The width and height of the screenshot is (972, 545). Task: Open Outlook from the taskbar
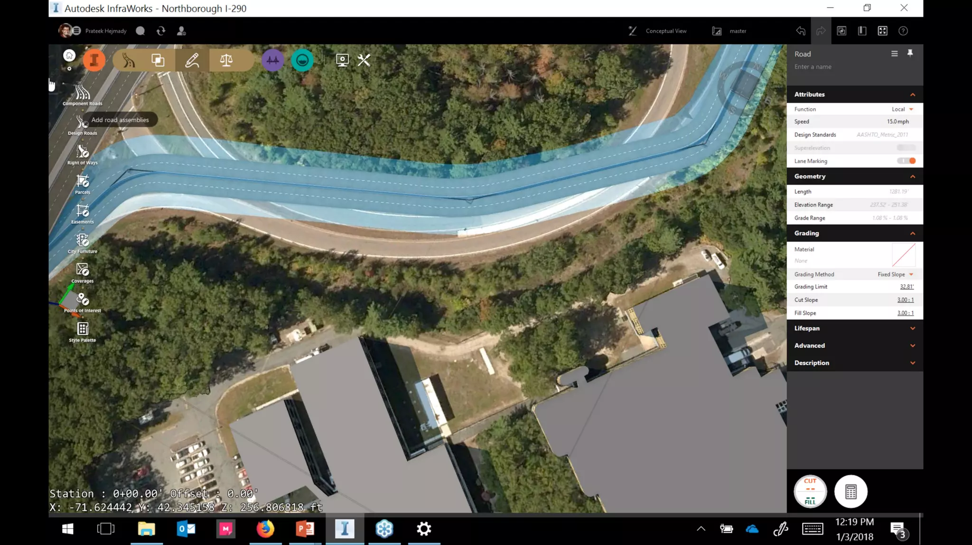186,529
